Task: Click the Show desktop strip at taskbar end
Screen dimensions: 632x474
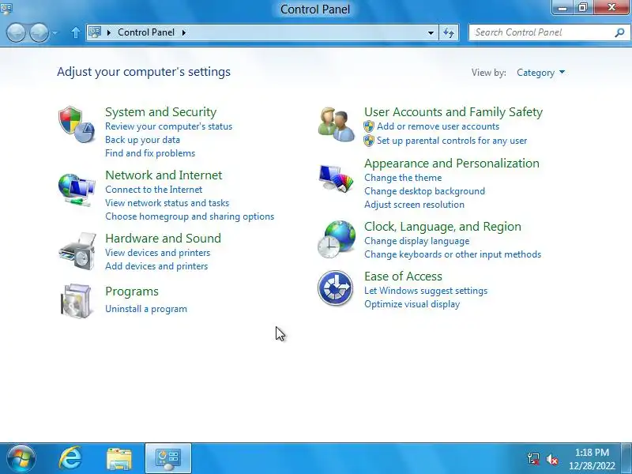Action: click(x=627, y=458)
